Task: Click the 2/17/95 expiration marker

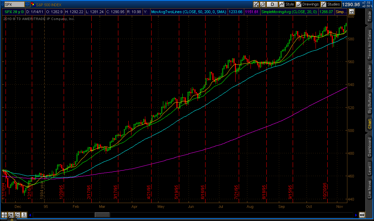Action: pos(89,192)
